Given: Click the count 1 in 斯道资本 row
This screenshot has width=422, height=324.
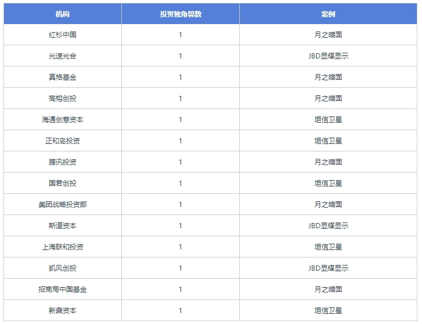Looking at the screenshot, I should point(181,225).
